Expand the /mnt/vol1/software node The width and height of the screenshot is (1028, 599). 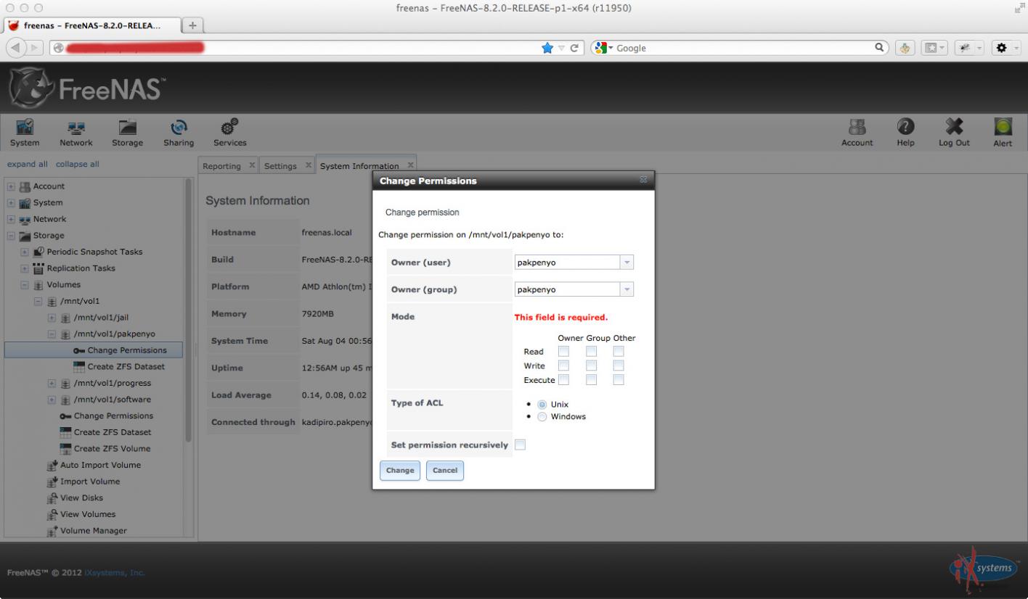pos(52,400)
